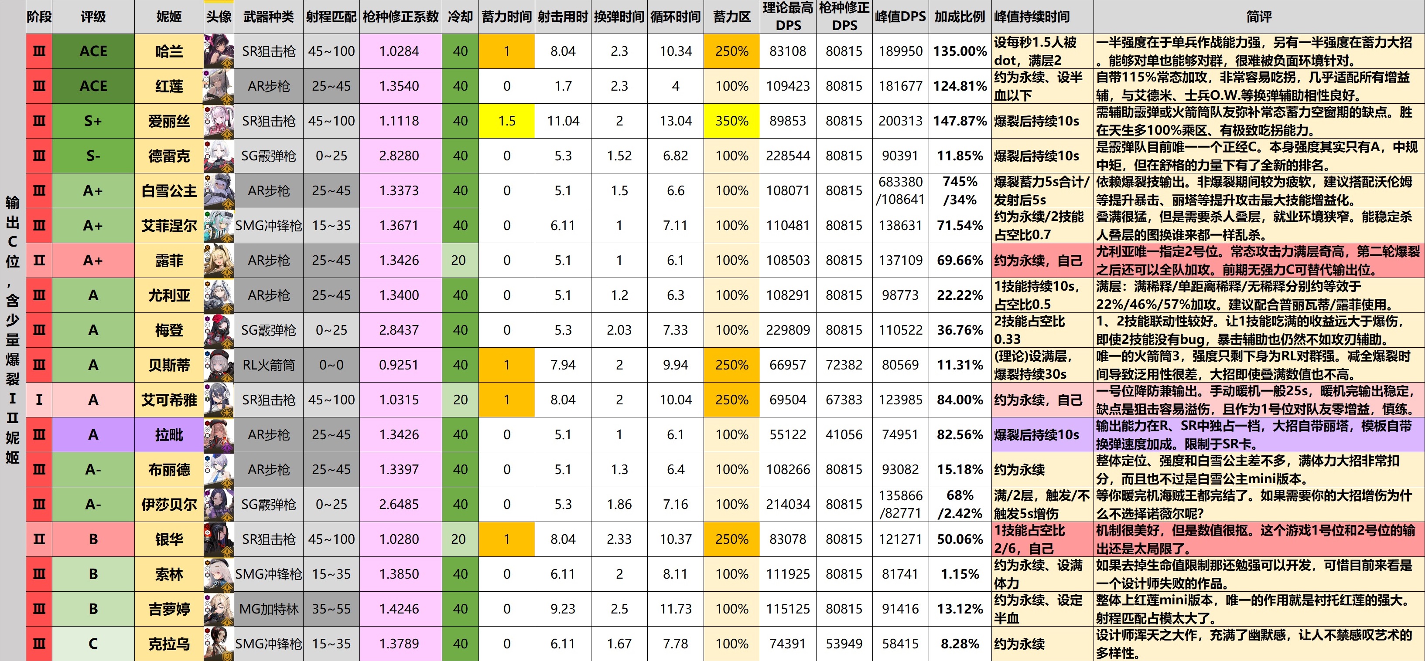Select the 武器种类 header cell
This screenshot has height=661, width=1425.
[x=268, y=17]
